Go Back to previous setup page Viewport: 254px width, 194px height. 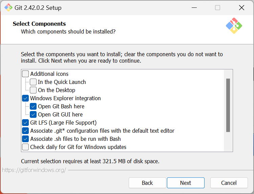pyautogui.click(x=147, y=183)
